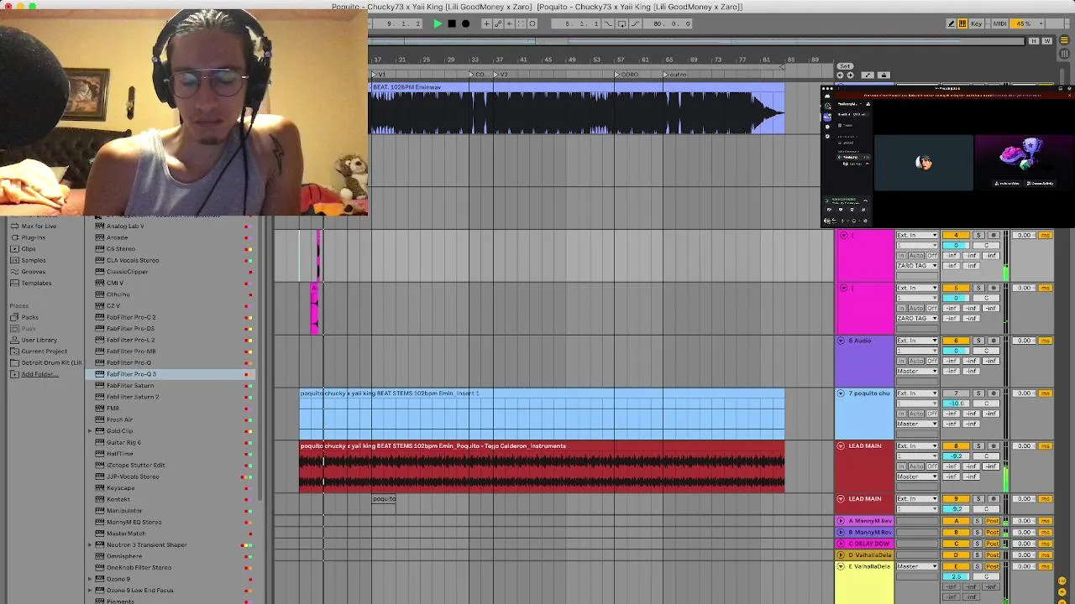The width and height of the screenshot is (1075, 604).
Task: Set 6 Audio monitoring to Auto
Action: [x=916, y=361]
